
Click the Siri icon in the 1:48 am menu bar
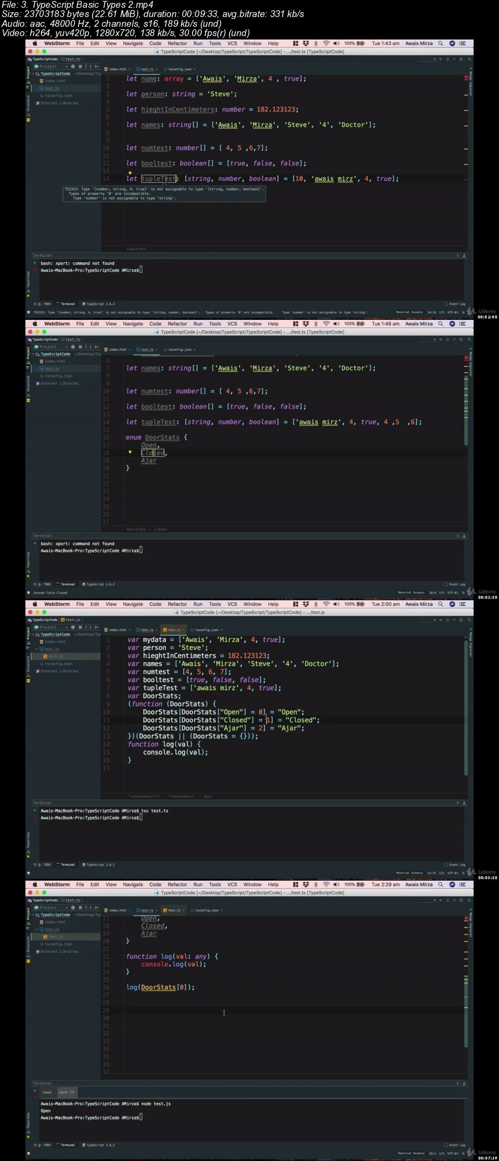452,324
